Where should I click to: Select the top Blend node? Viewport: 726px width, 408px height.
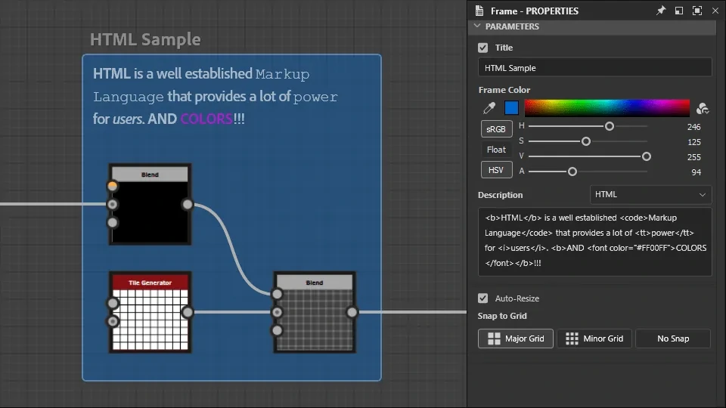coord(150,203)
